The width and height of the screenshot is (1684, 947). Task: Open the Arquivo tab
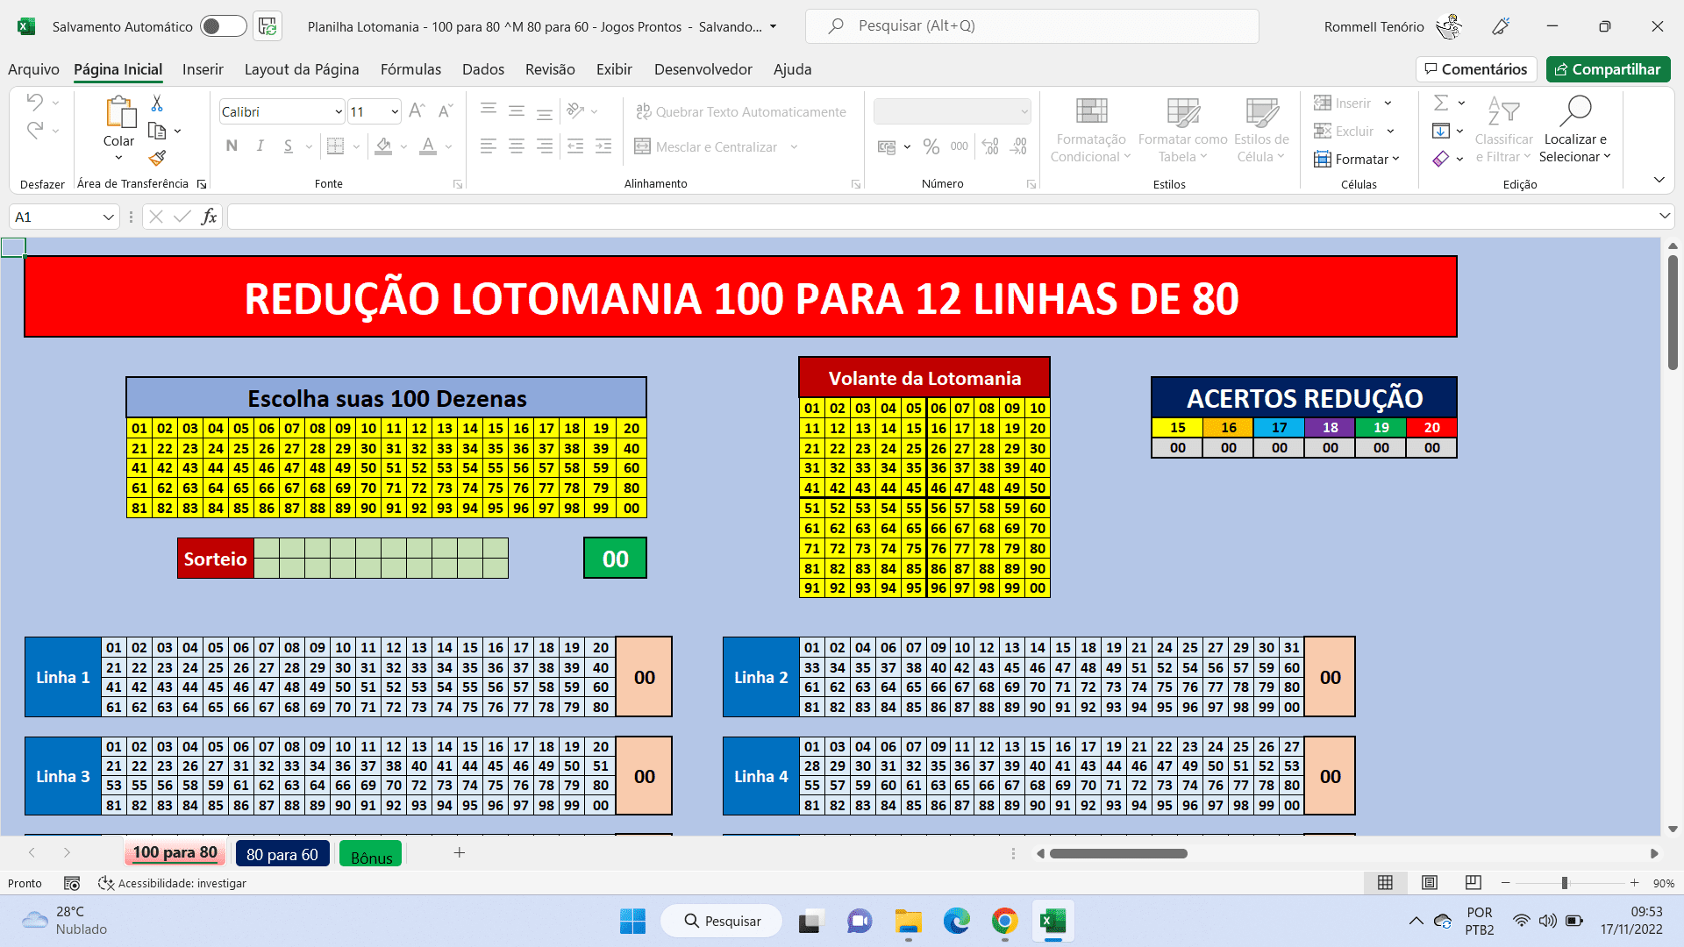33,69
